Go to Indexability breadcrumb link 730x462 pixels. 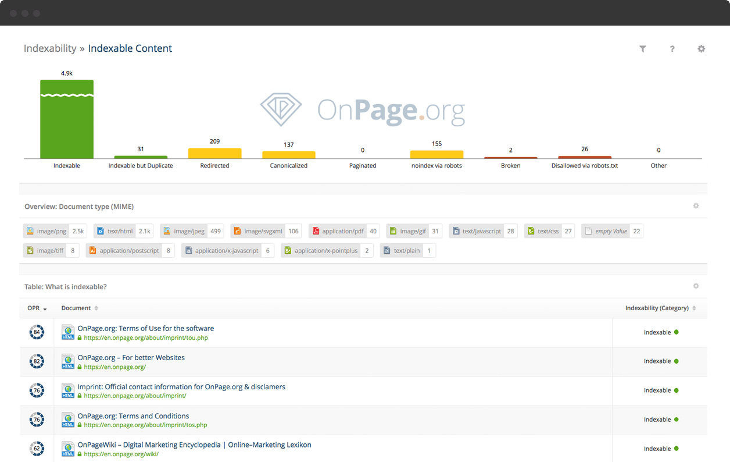tap(50, 48)
